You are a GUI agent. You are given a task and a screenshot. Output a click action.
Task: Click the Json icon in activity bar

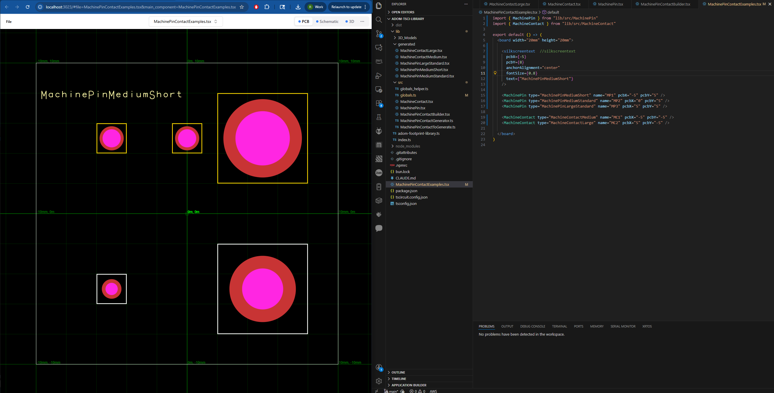coord(379,173)
